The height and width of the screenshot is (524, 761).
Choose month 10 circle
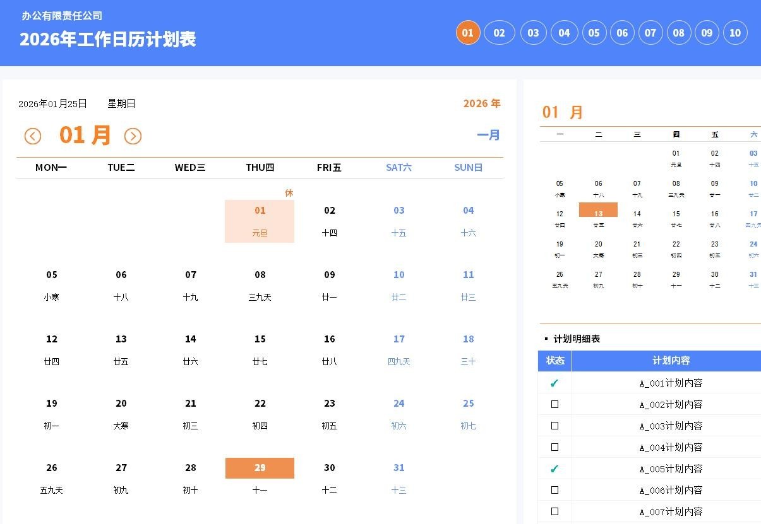tap(735, 33)
